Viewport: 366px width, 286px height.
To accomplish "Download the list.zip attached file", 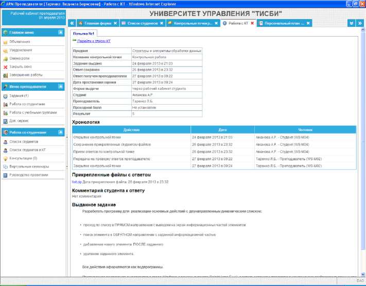I will pos(77,182).
